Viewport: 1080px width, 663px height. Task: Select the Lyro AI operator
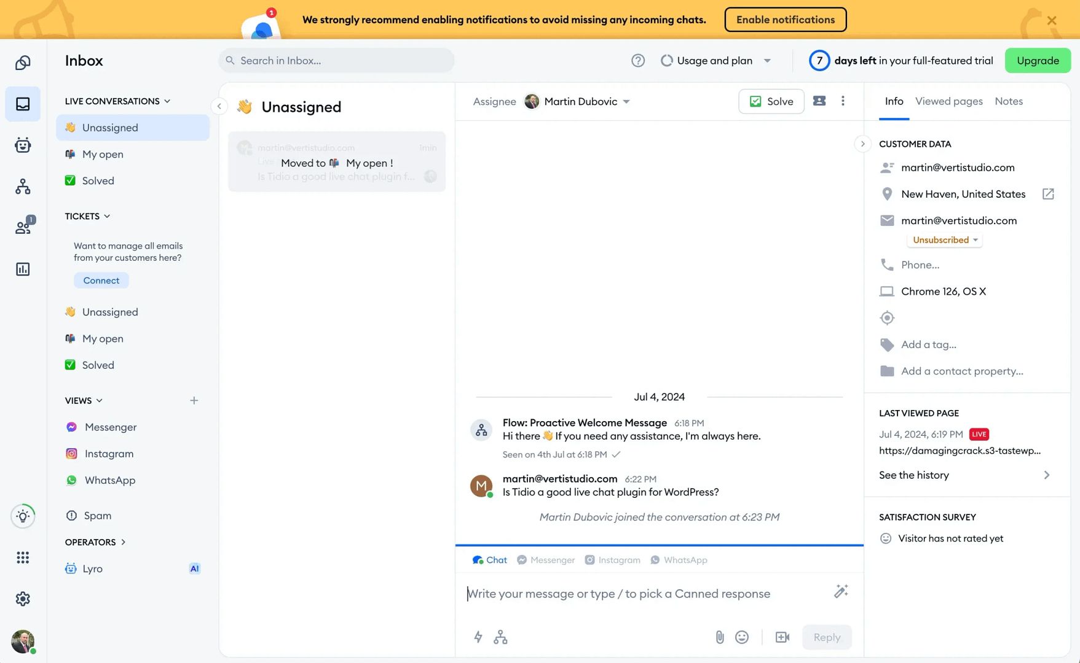(x=133, y=568)
